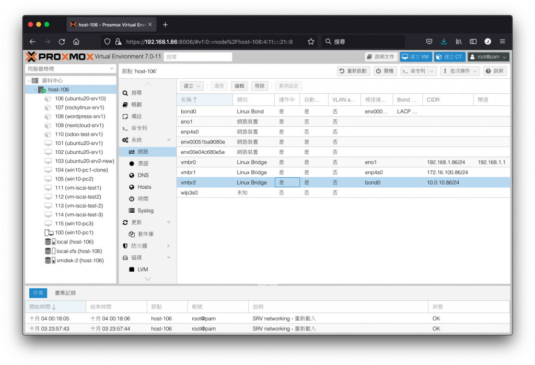The image size is (535, 365).
Task: Open the DNS menu item
Action: pos(147,175)
